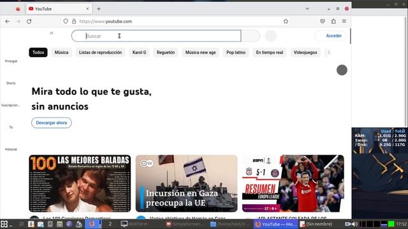Image resolution: width=408 pixels, height=229 pixels.
Task: Open a new browser tab
Action: point(99,9)
